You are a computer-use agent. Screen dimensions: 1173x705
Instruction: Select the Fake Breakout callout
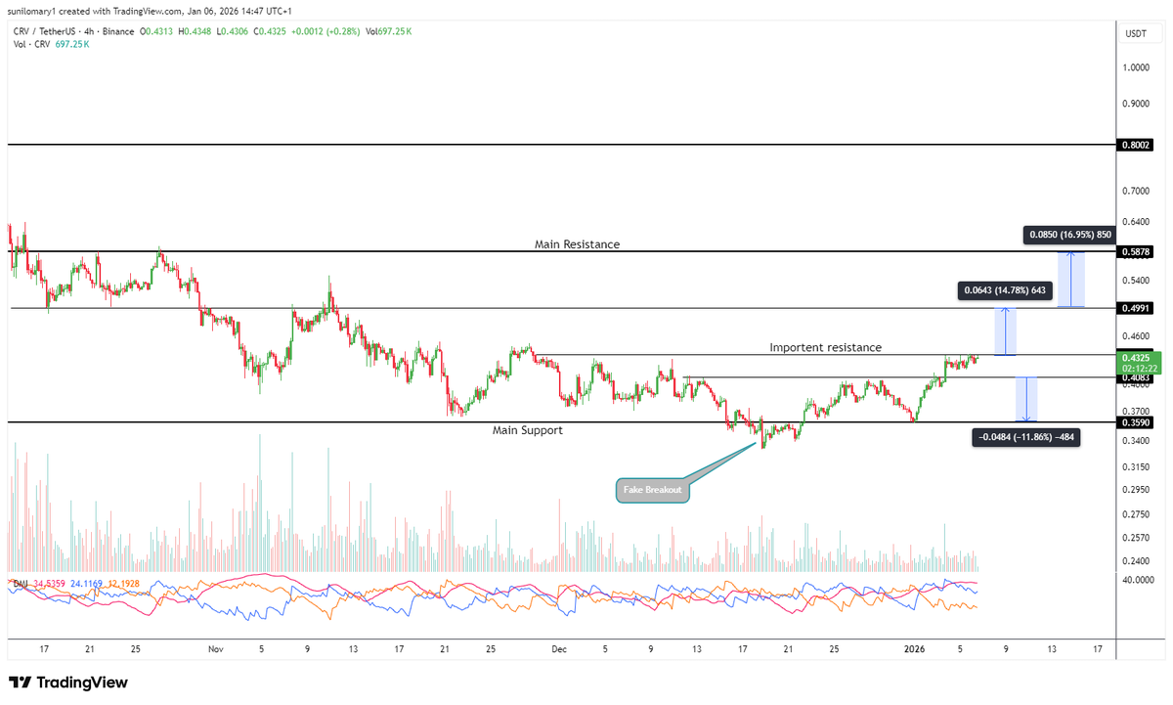(x=652, y=489)
